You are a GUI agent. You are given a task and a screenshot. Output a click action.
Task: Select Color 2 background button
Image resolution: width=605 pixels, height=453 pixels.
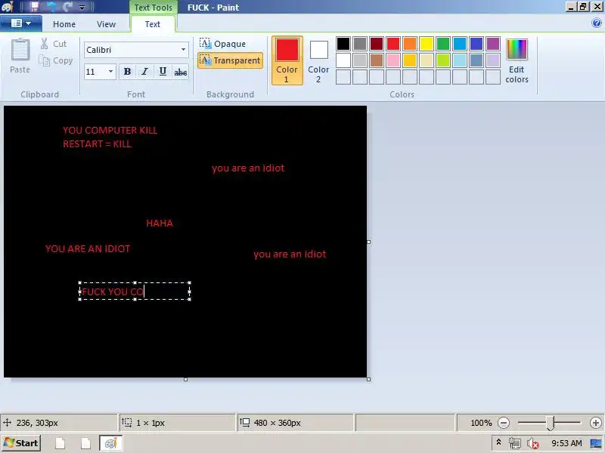(x=318, y=60)
